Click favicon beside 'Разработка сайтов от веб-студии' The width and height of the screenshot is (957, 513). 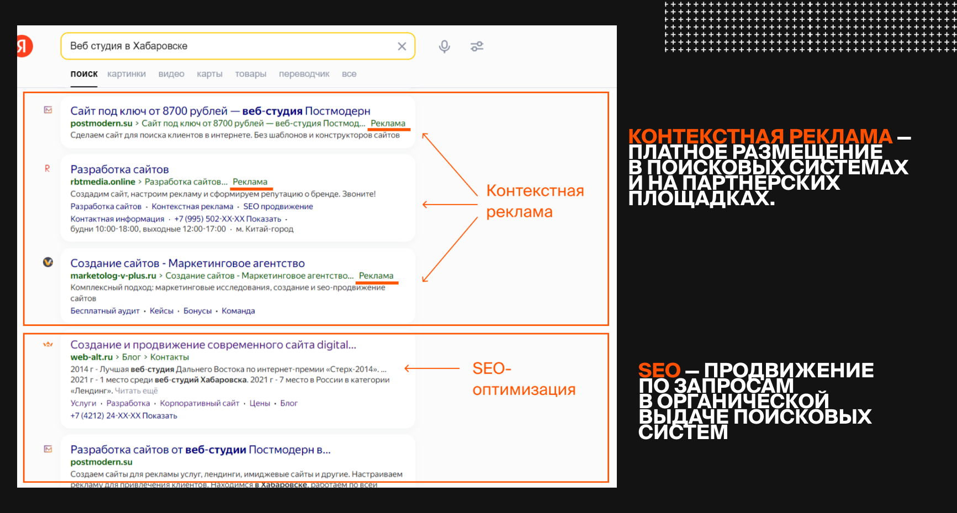click(x=48, y=449)
